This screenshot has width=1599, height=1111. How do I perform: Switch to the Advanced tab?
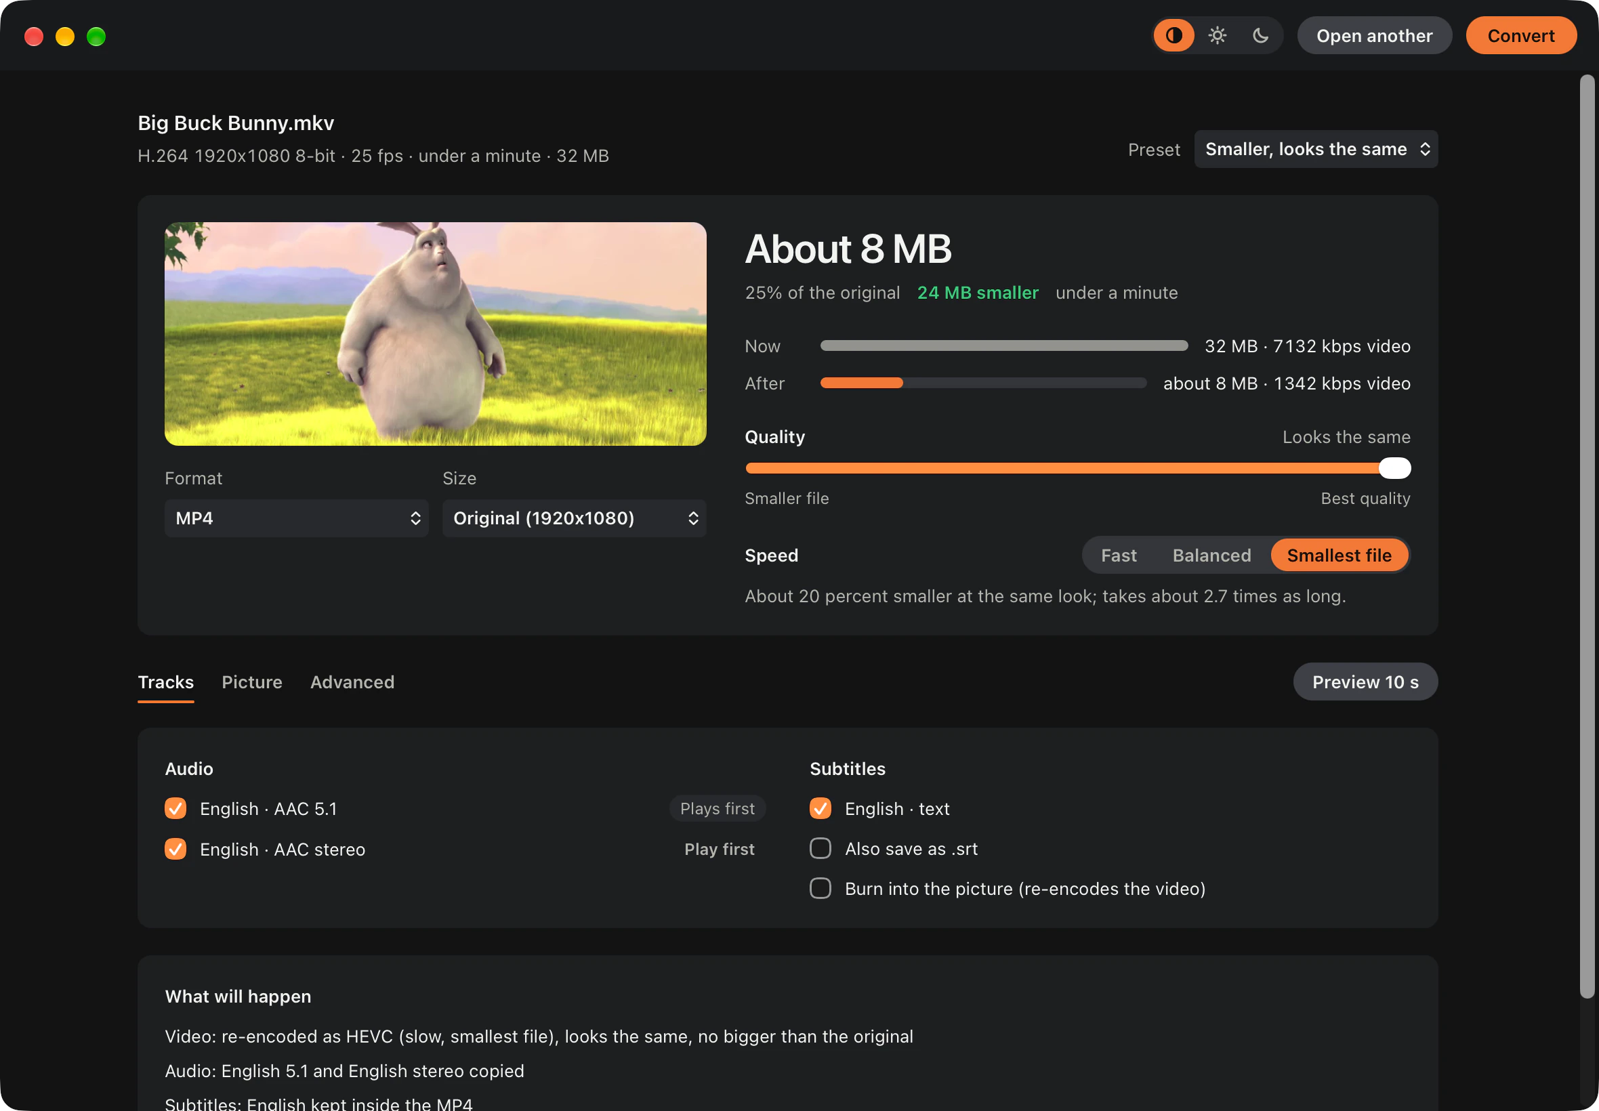352,682
